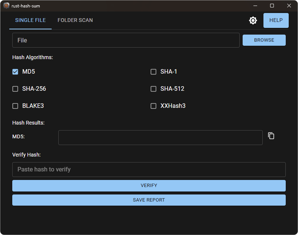Tick the SHA-512 checkbox
298x235 pixels.
tap(153, 89)
